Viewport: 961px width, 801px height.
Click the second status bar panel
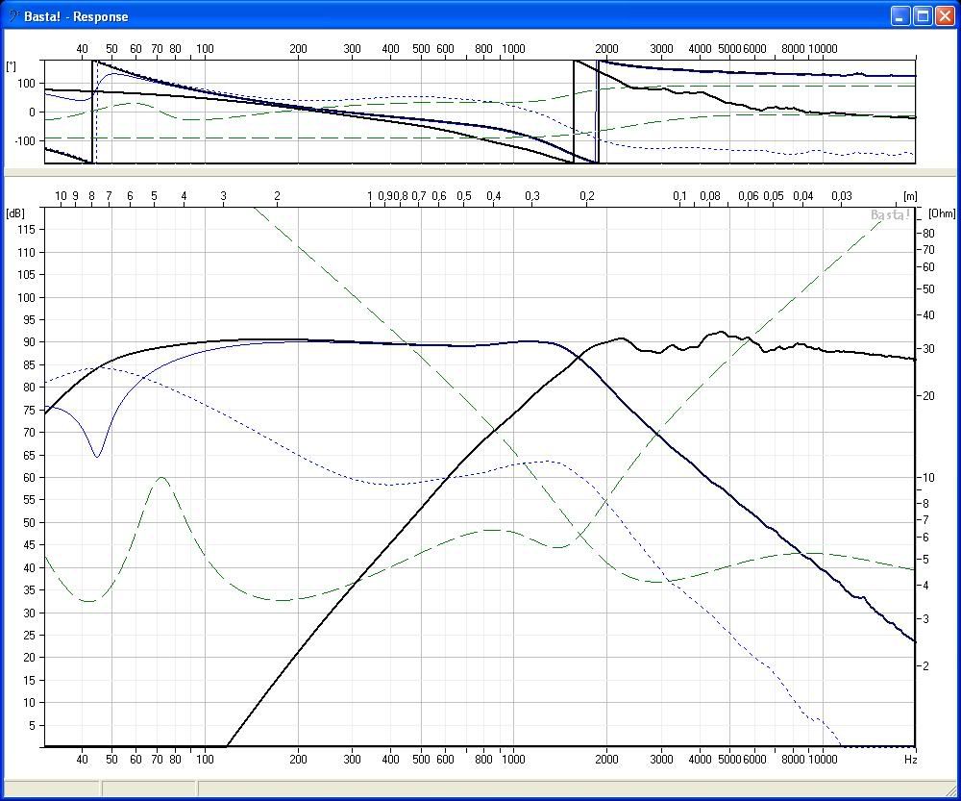tap(149, 788)
